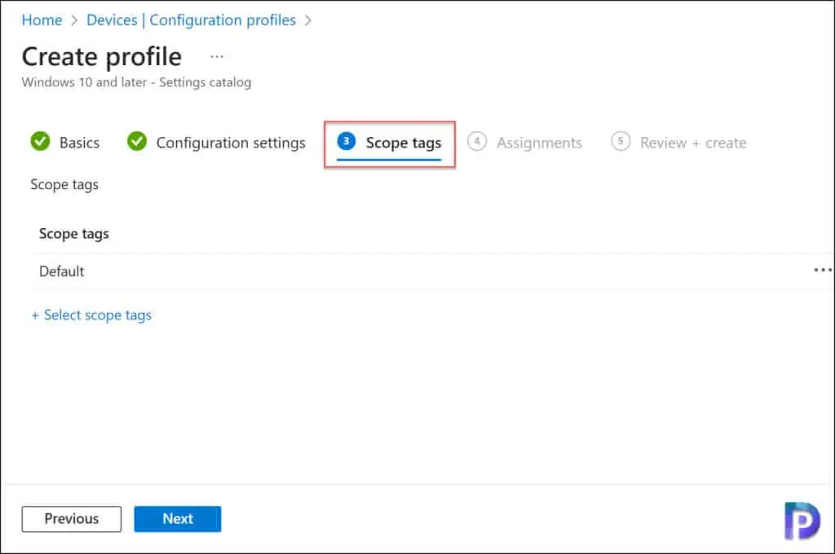Select the Scope tags step tab
The image size is (835, 554).
389,143
